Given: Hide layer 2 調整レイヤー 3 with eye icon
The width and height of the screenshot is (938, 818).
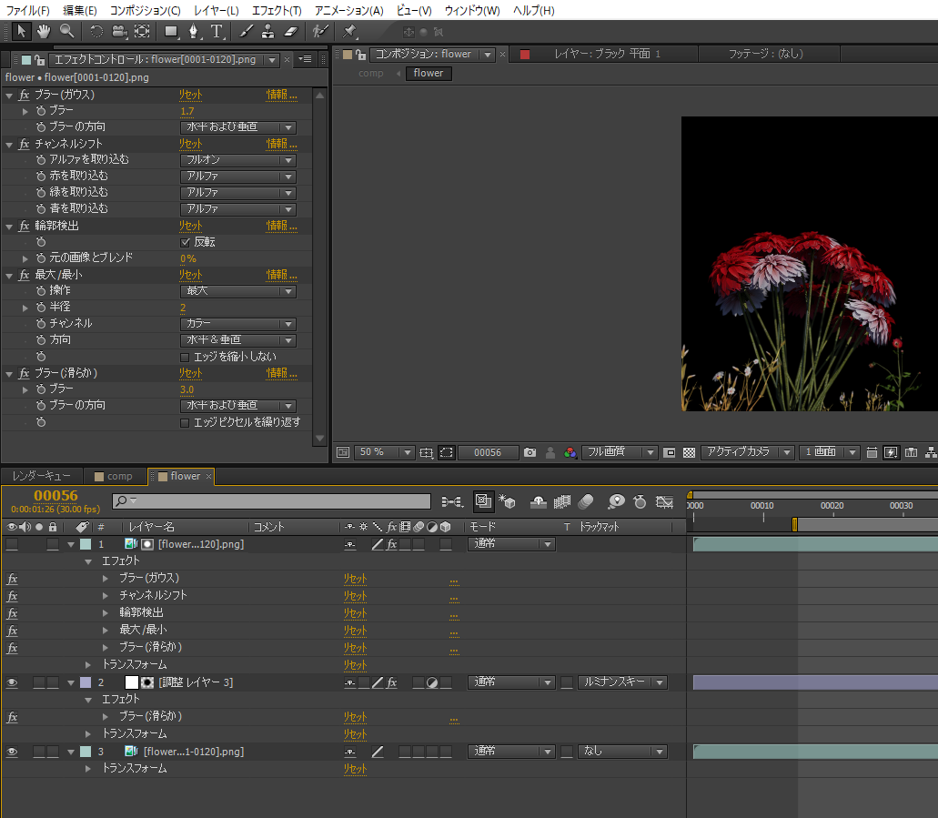Looking at the screenshot, I should pos(12,682).
